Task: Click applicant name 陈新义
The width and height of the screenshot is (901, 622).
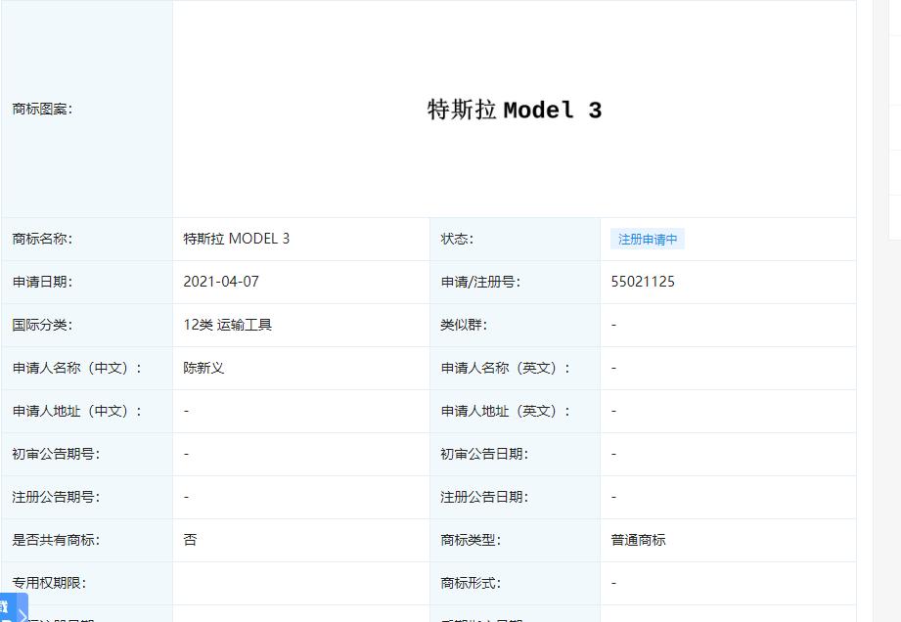Action: pos(203,368)
